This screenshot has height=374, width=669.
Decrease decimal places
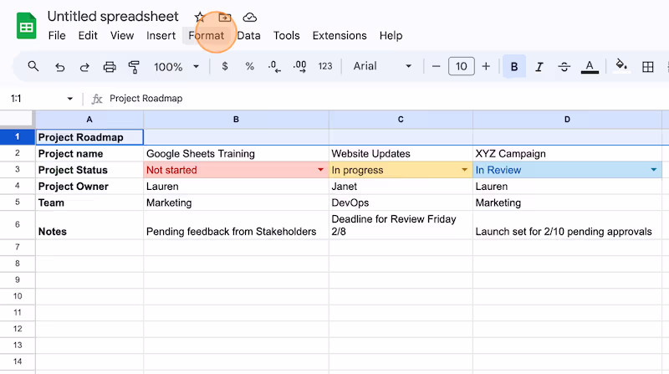pos(274,67)
